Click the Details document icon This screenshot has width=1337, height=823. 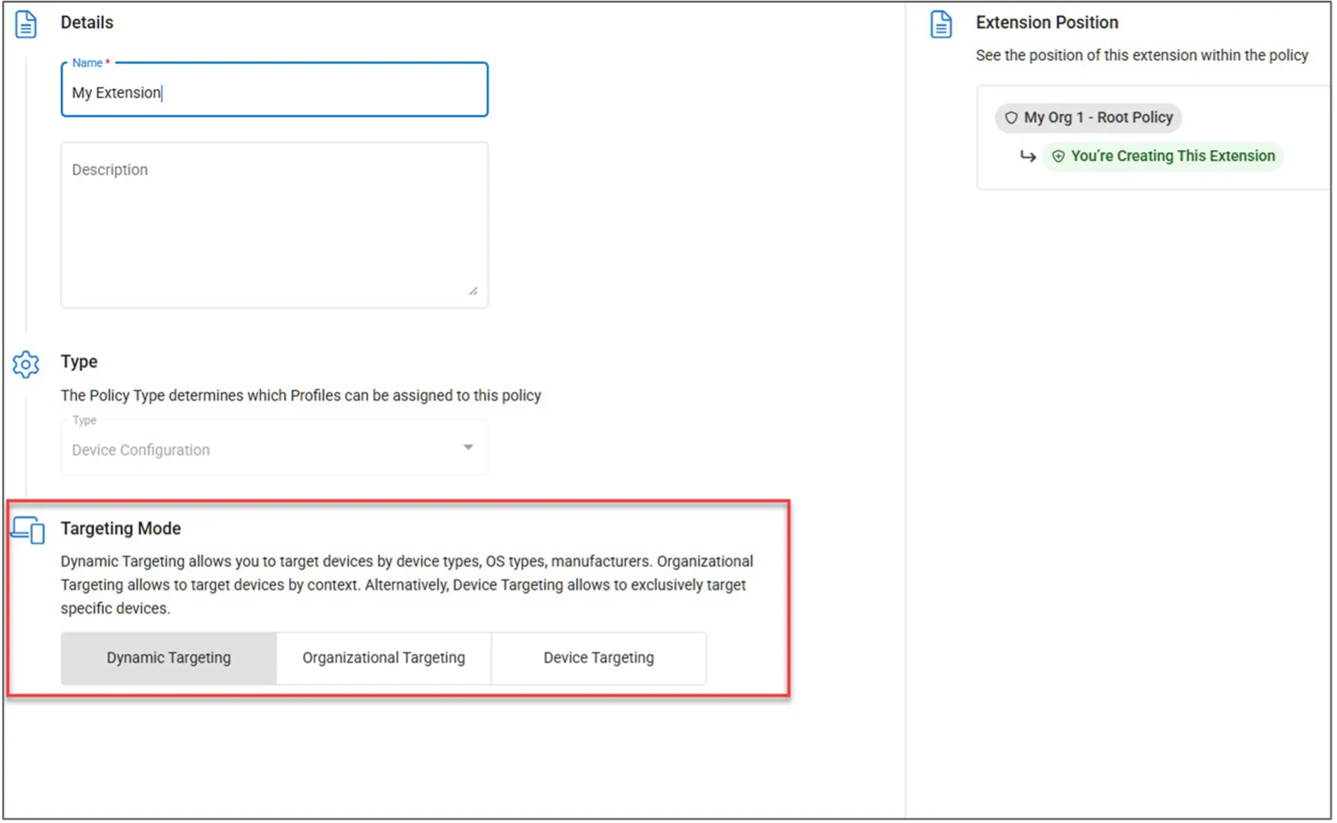[26, 24]
